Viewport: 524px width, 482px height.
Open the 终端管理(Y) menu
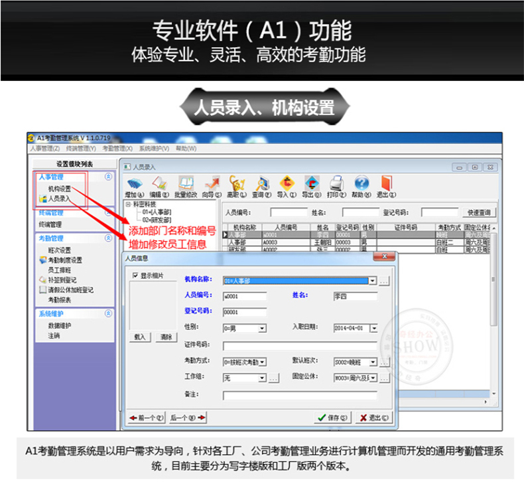(81, 149)
